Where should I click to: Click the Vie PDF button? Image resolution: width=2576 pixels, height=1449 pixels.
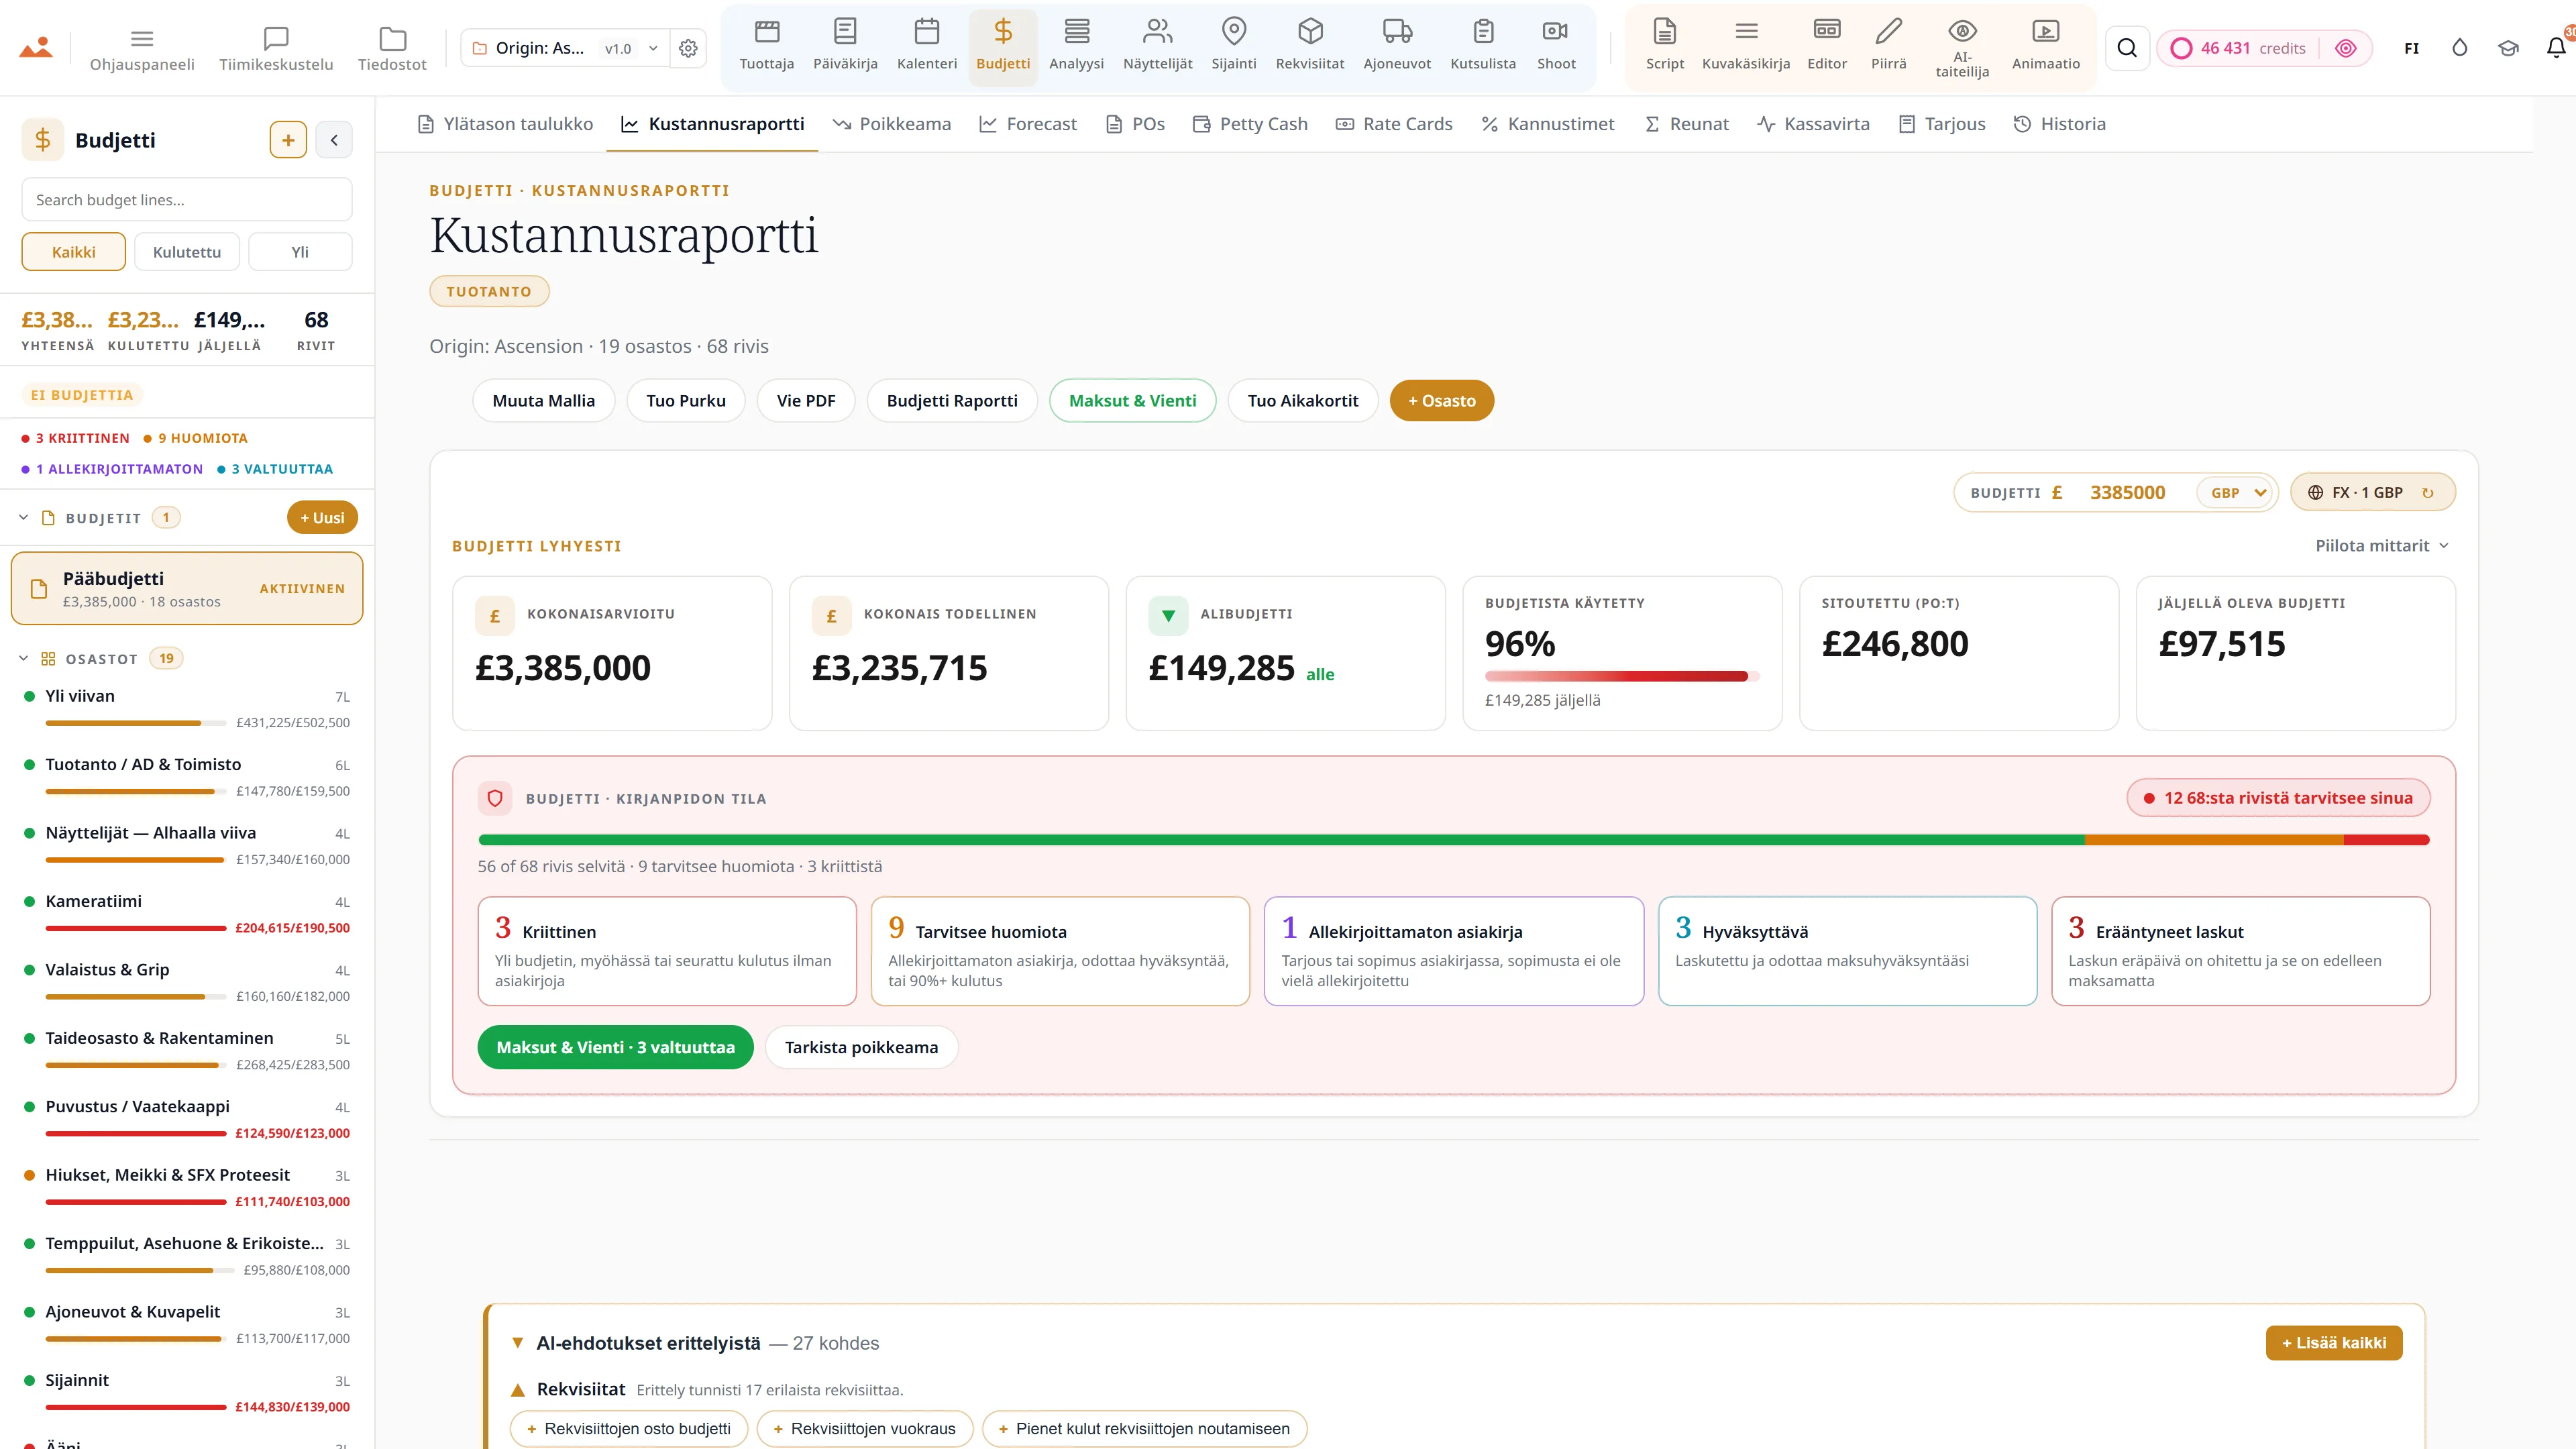[806, 401]
